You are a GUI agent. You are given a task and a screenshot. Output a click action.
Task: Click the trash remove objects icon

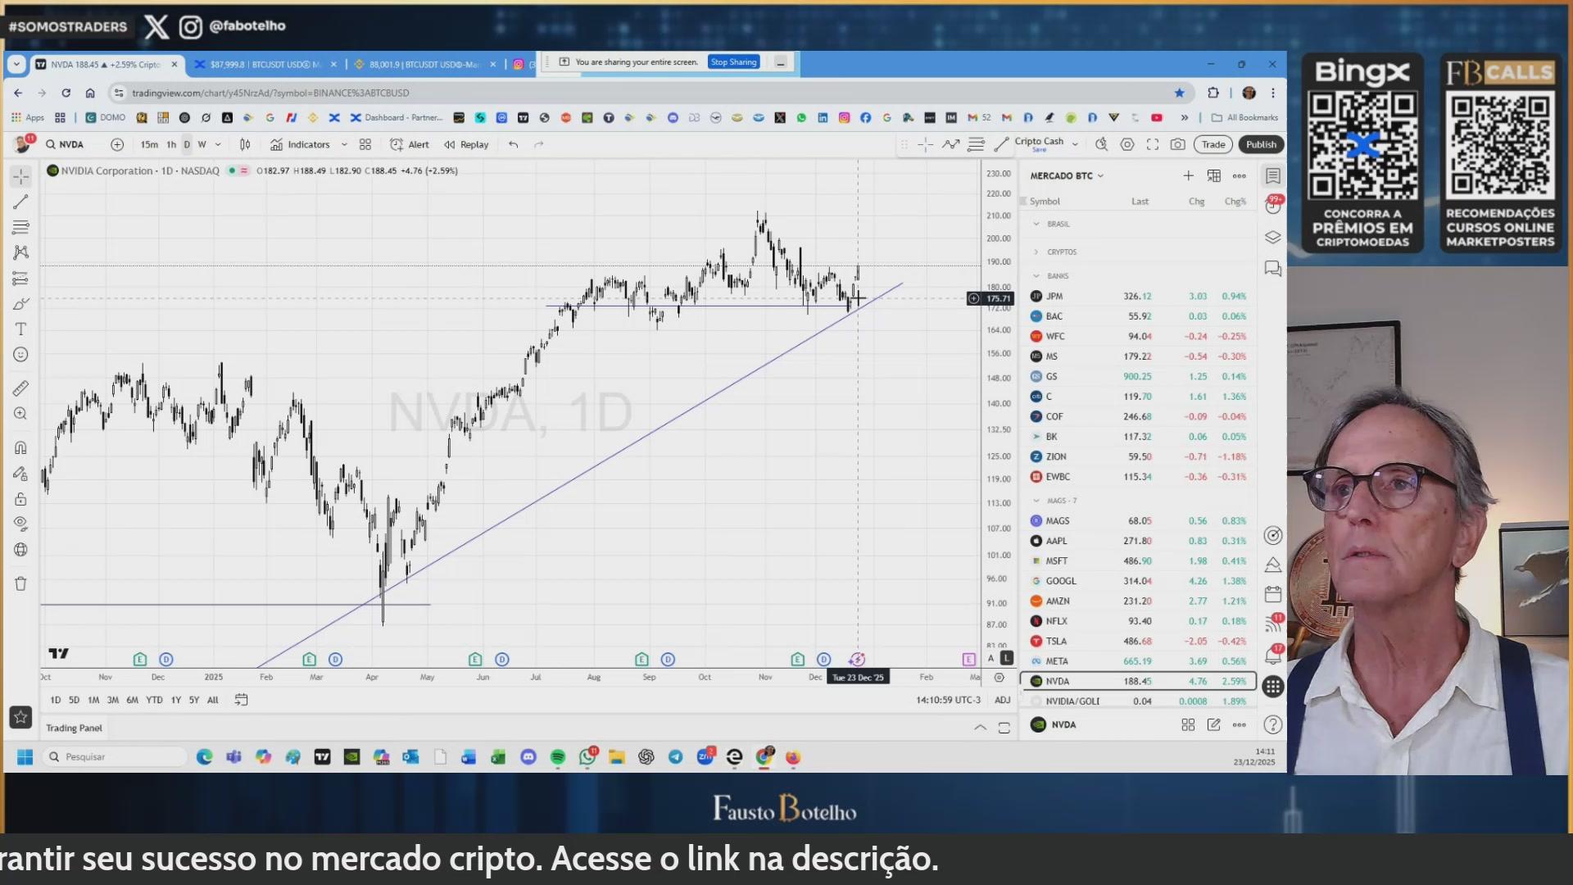click(x=21, y=584)
